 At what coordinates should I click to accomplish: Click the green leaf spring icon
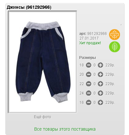click(114, 47)
